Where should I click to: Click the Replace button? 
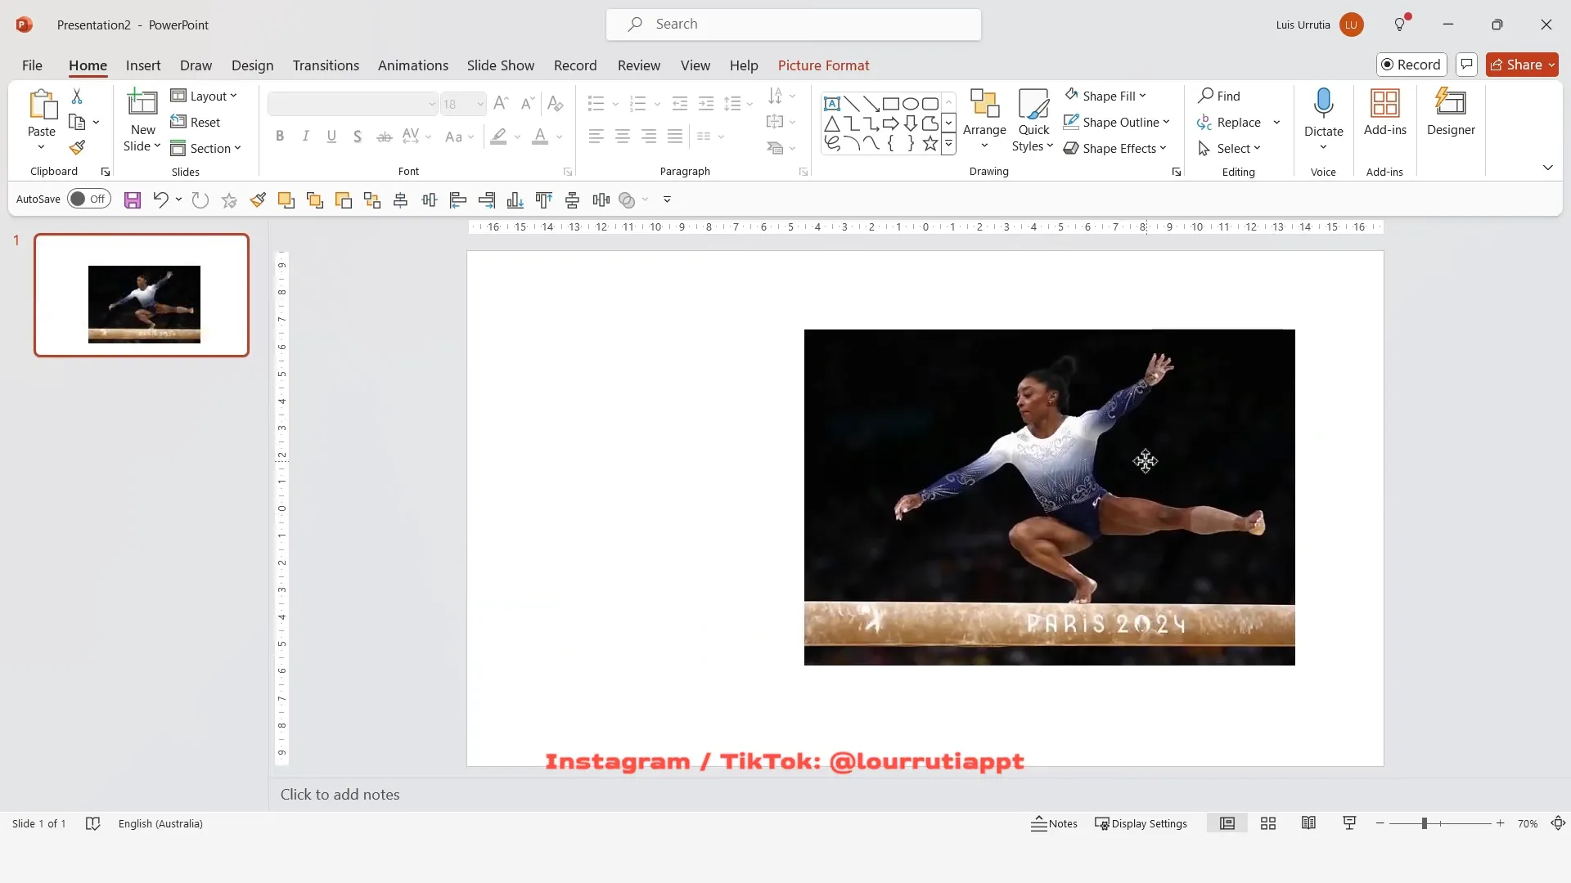1229,123
